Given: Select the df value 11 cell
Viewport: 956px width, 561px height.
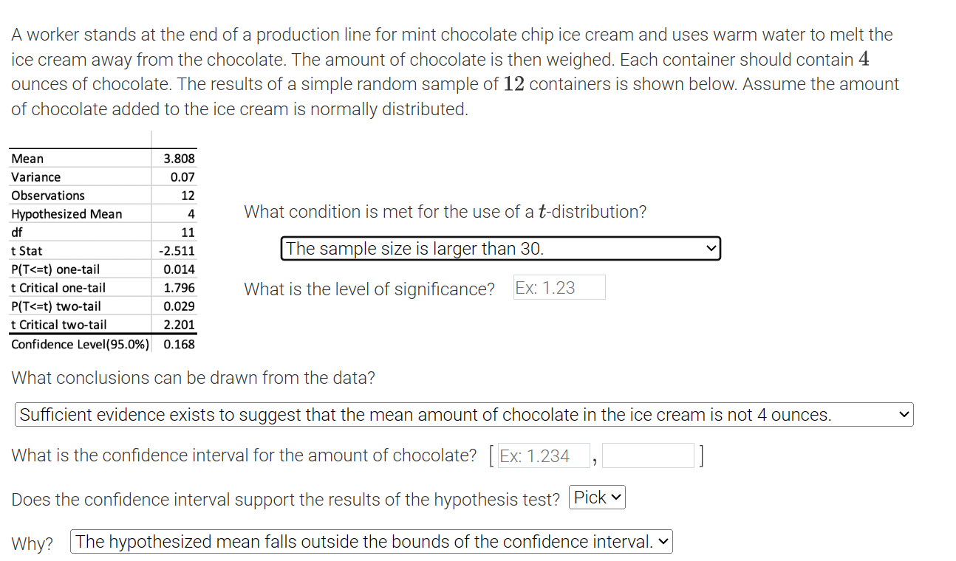Looking at the screenshot, I should 188,233.
